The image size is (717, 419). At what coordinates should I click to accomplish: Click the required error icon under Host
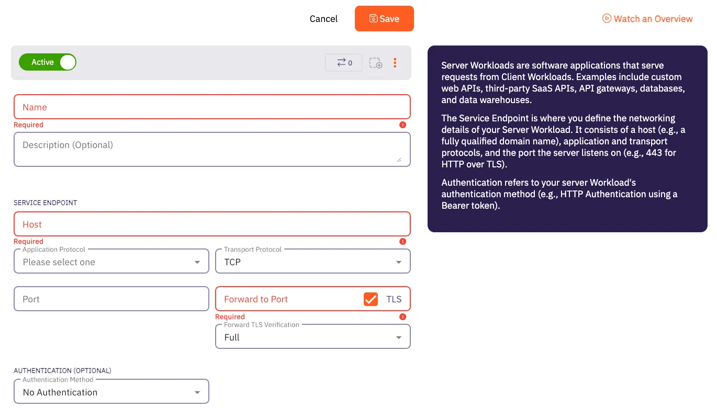coord(402,241)
